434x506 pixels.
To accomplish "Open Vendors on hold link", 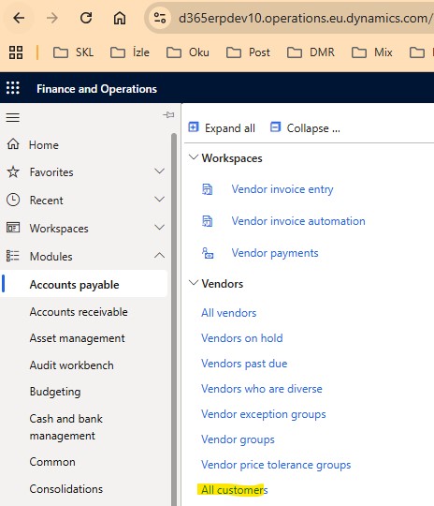I will coord(242,338).
